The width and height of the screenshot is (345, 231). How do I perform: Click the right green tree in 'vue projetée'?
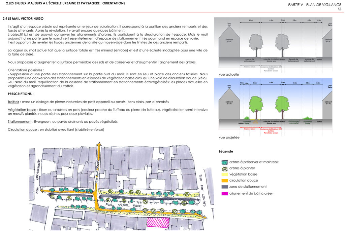tap(282, 105)
